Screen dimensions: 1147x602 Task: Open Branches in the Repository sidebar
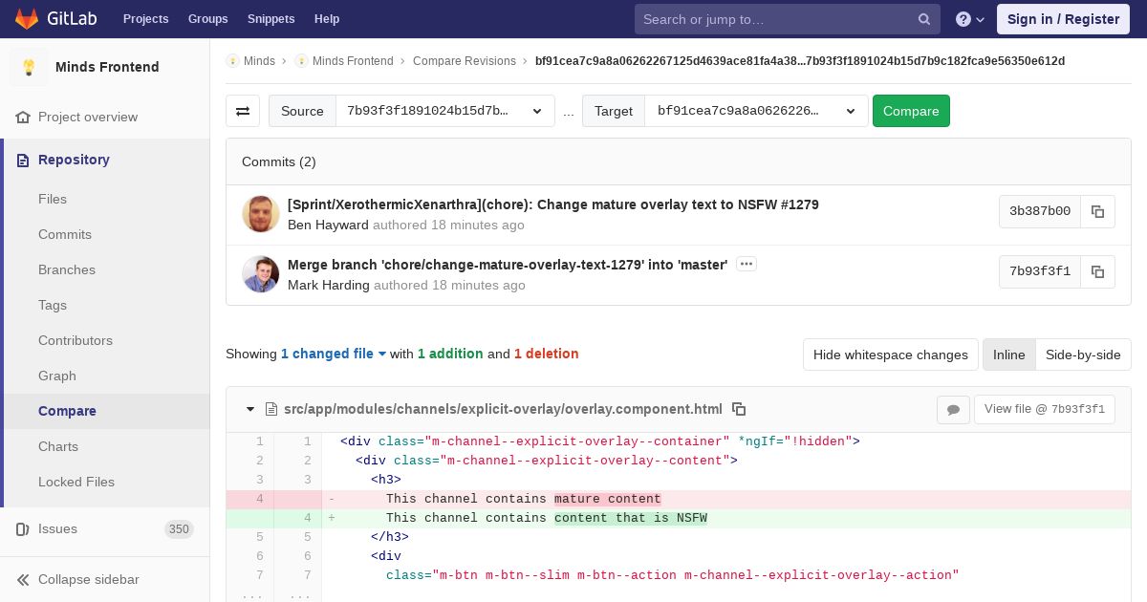67,269
